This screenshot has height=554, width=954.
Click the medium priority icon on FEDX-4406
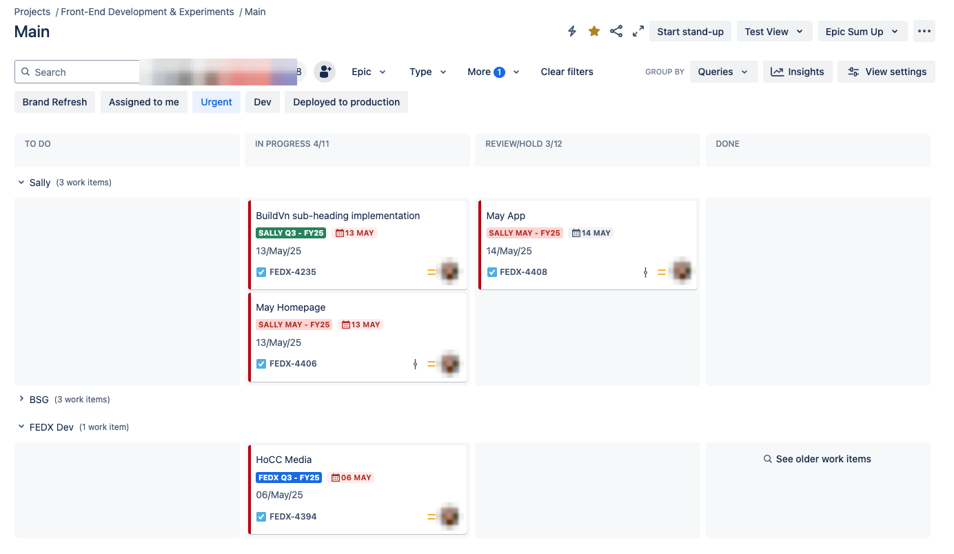(x=432, y=364)
